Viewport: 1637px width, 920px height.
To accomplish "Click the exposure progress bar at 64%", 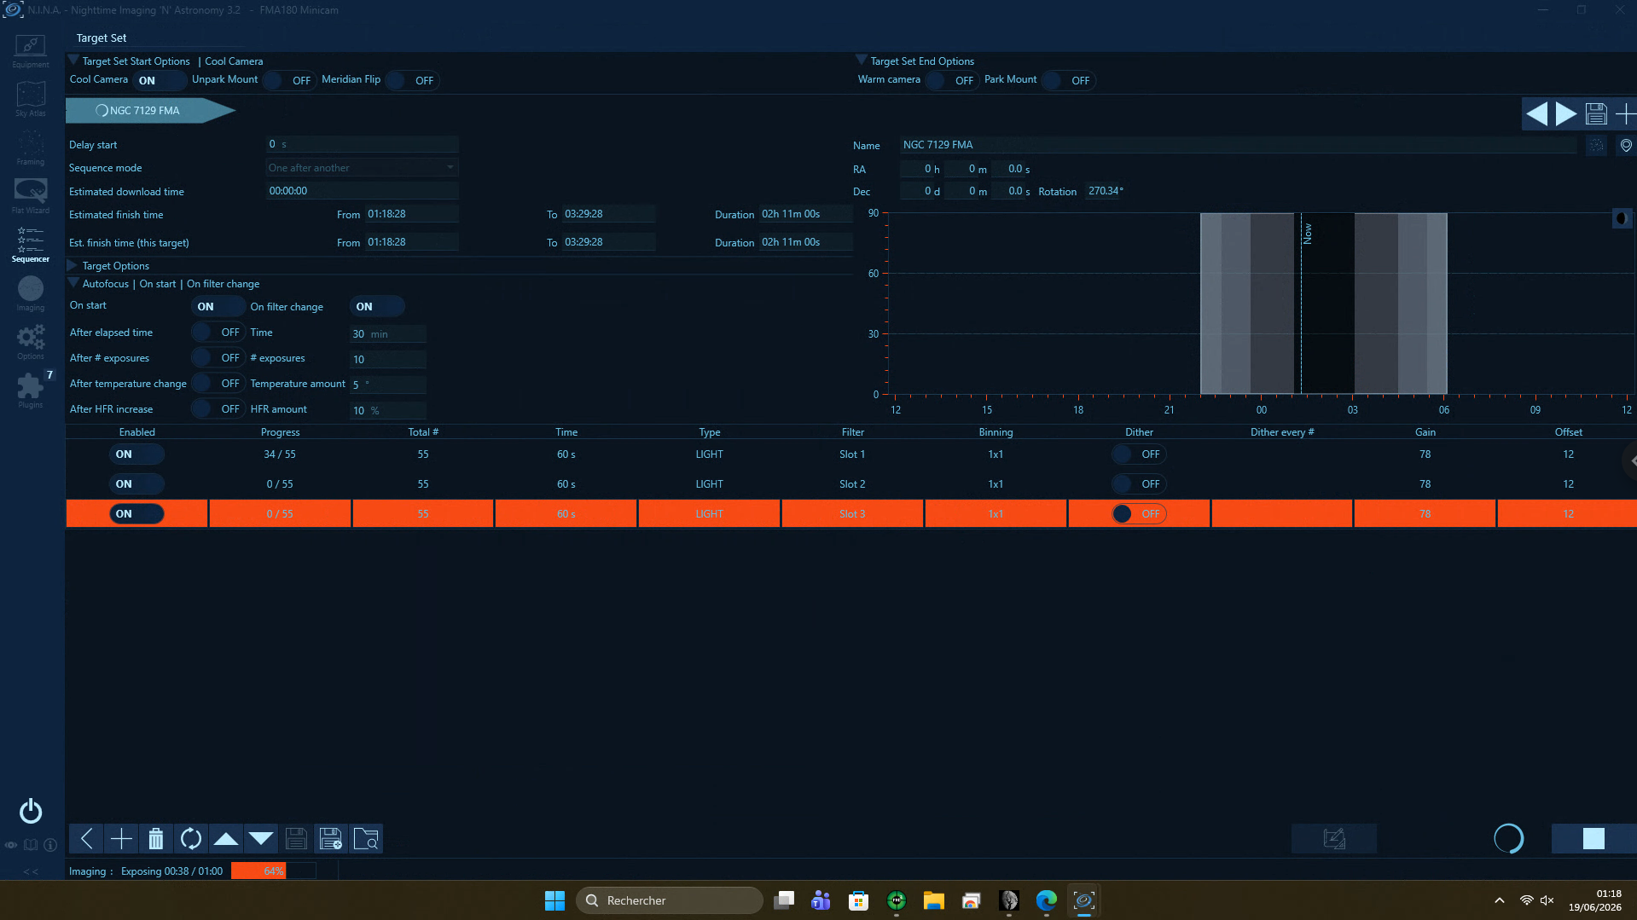I will [273, 871].
